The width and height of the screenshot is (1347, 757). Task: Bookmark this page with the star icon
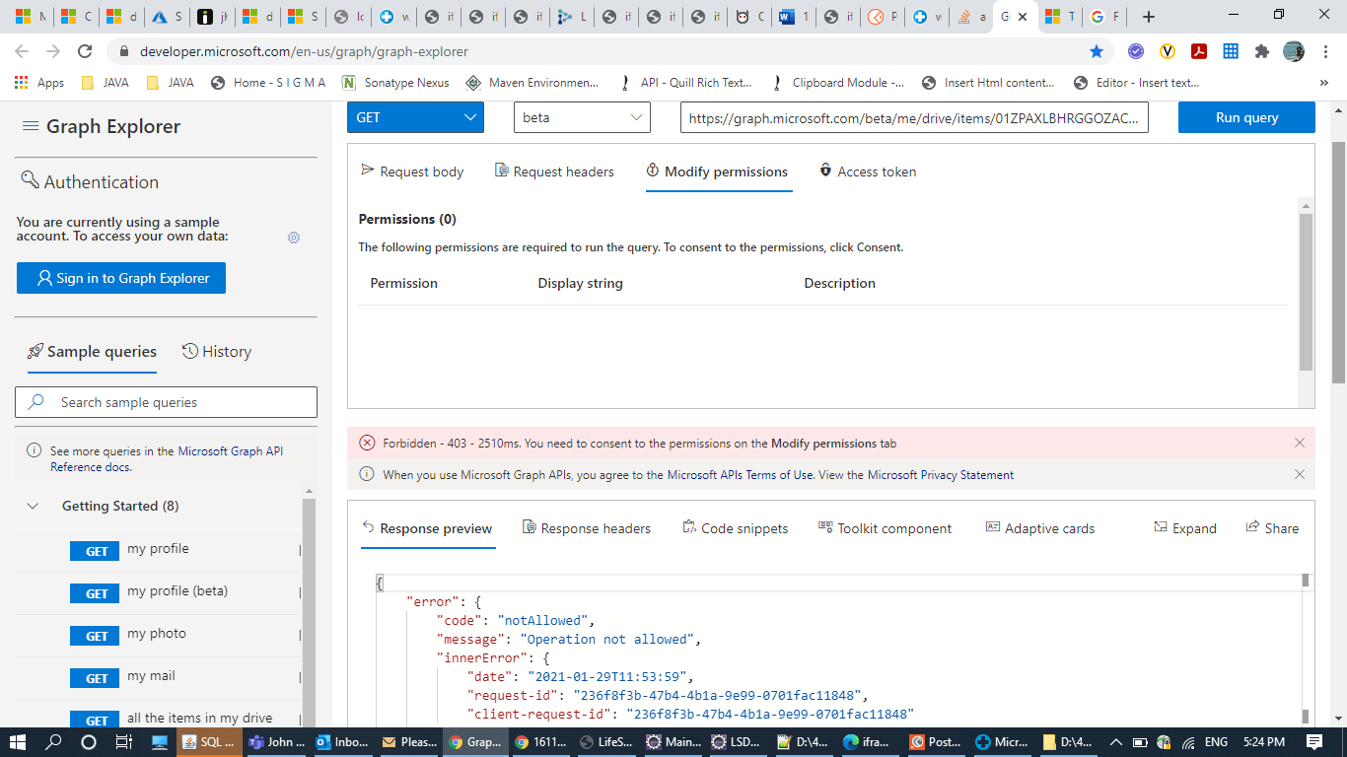[x=1097, y=51]
